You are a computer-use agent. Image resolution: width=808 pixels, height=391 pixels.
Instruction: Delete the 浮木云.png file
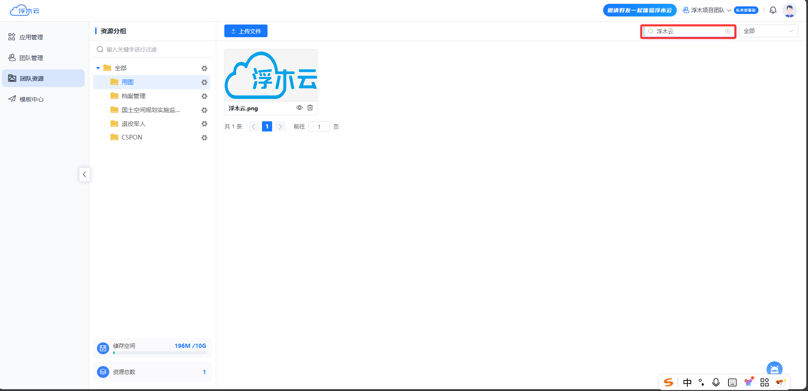point(310,108)
